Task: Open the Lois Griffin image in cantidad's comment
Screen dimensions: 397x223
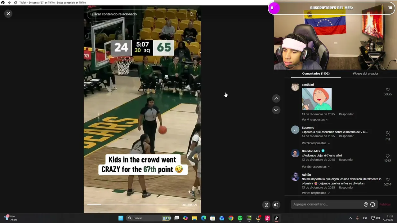Action: 317,99
